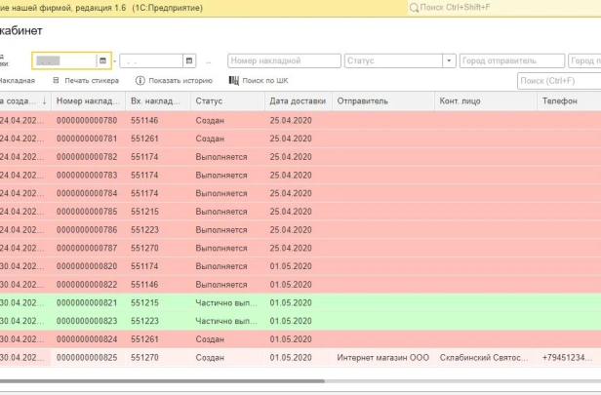This screenshot has width=601, height=395.
Task: Click the ellipsis period selection button
Action: coord(208,61)
